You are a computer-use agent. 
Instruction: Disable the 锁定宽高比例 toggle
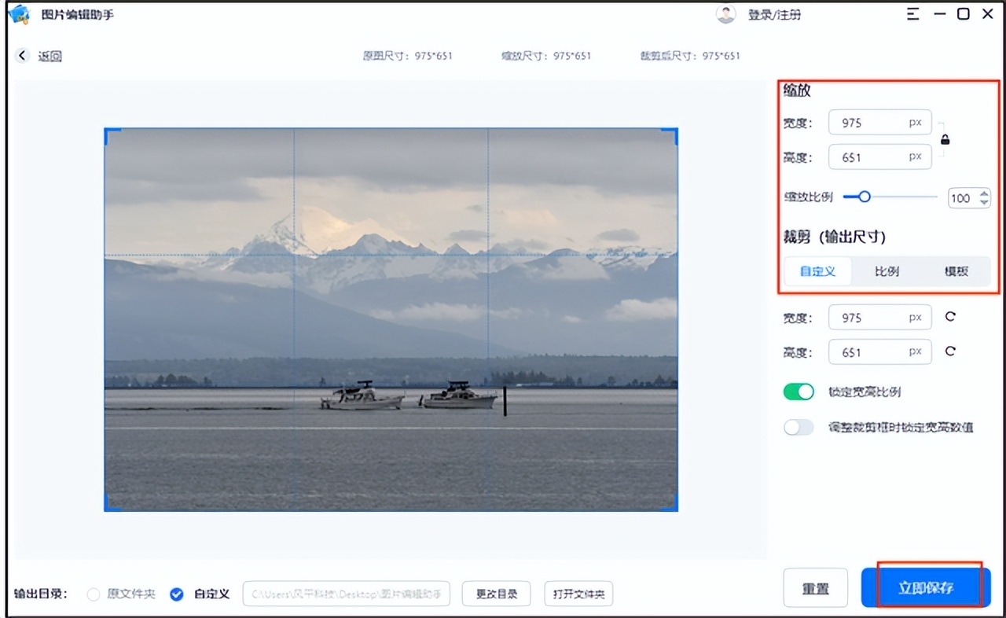coord(799,391)
